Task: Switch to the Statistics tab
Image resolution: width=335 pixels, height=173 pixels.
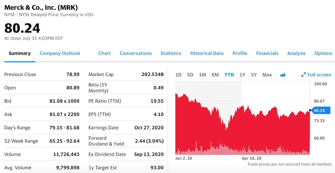Action: [171, 53]
